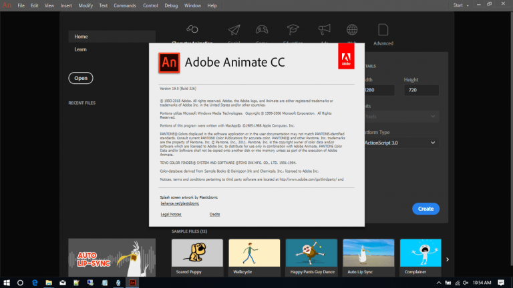This screenshot has height=288, width=513.
Task: Select Home in the left sidebar
Action: pyautogui.click(x=112, y=37)
